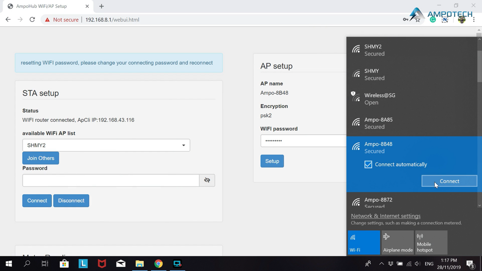The height and width of the screenshot is (271, 482).
Task: Click the Wi-Fi tray icon
Action: click(x=409, y=264)
